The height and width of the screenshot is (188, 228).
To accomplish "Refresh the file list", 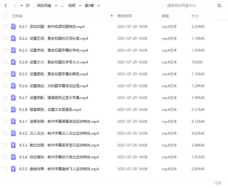I will [28, 6].
